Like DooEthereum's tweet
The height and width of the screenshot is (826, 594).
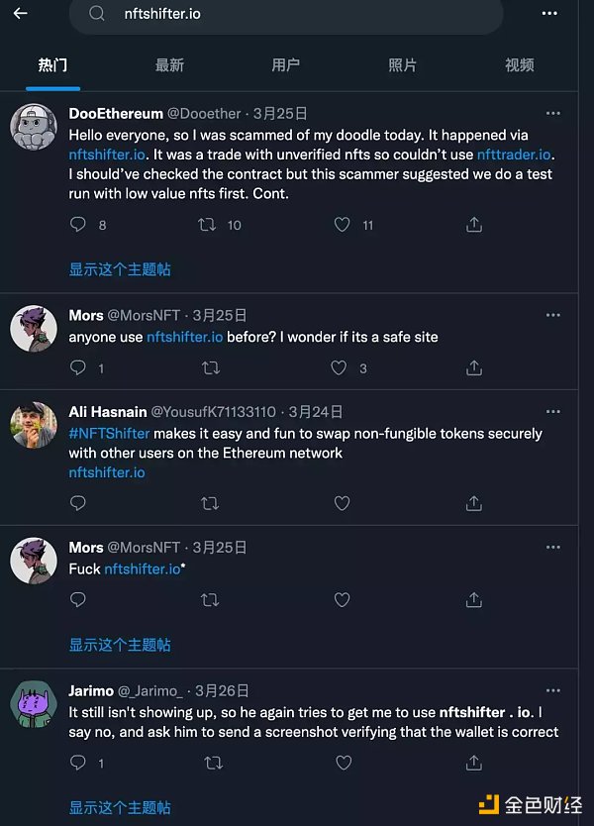tap(343, 225)
